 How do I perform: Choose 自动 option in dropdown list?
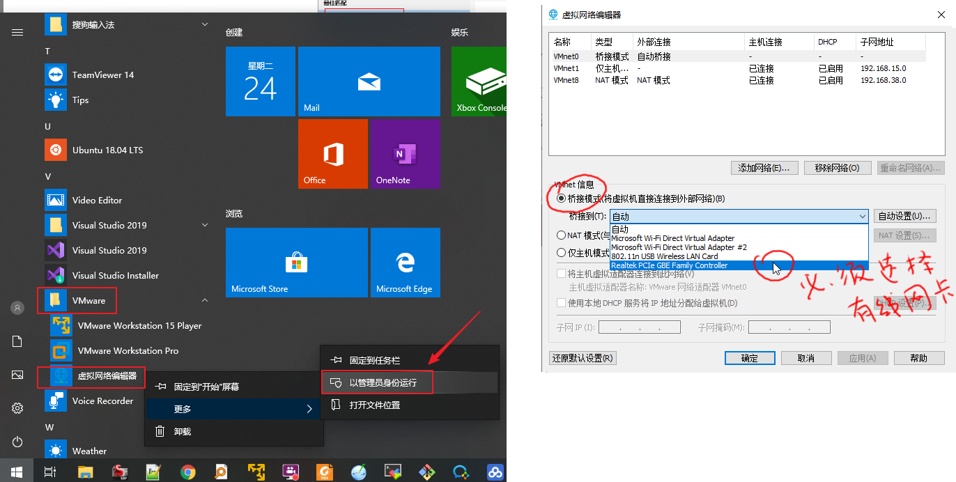[x=739, y=229]
